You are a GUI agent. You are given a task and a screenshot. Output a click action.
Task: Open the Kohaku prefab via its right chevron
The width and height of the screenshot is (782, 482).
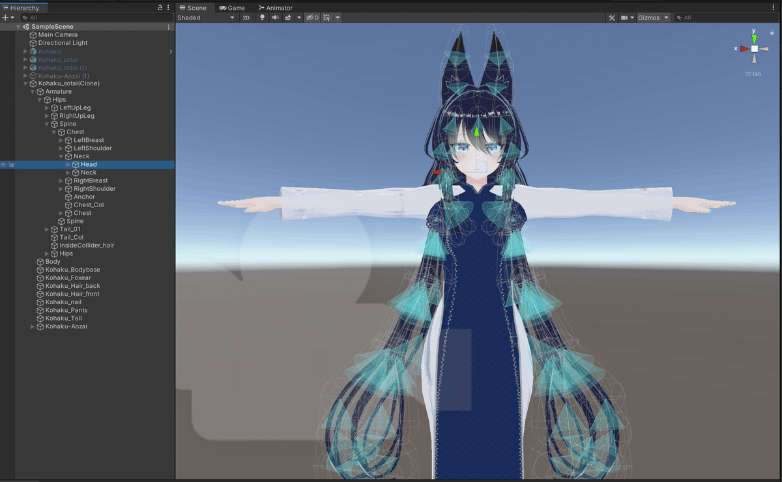[171, 51]
